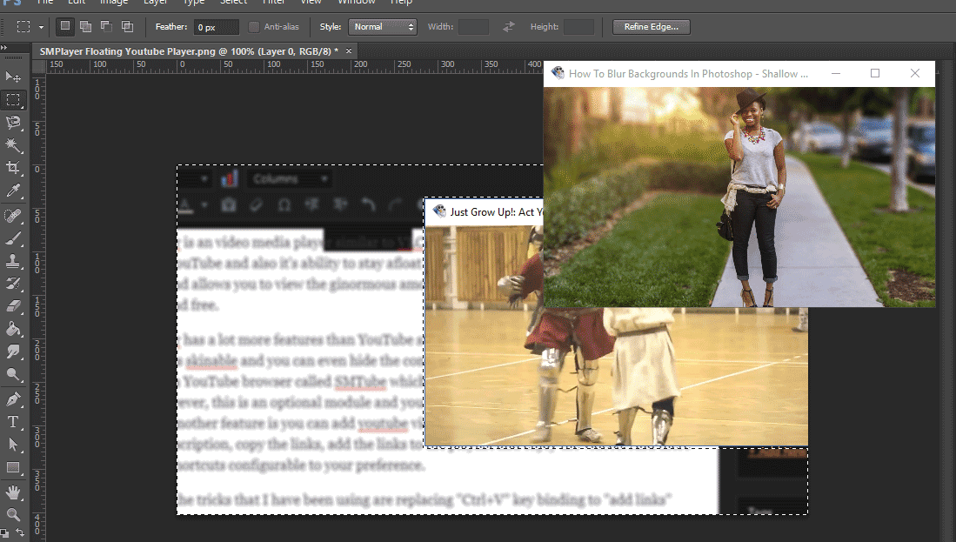956x542 pixels.
Task: Enable the Anti-alias checkbox
Action: click(x=253, y=26)
